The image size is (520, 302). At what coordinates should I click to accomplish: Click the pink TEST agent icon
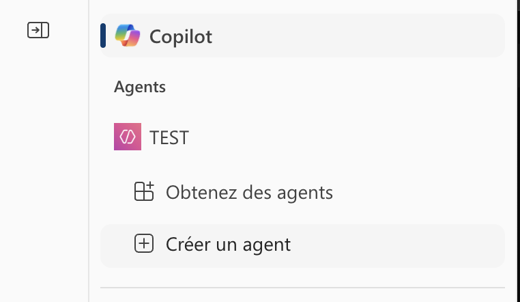click(x=128, y=137)
